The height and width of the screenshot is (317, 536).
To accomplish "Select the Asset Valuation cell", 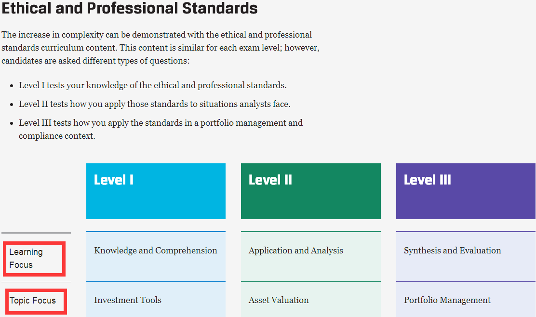I will click(279, 300).
